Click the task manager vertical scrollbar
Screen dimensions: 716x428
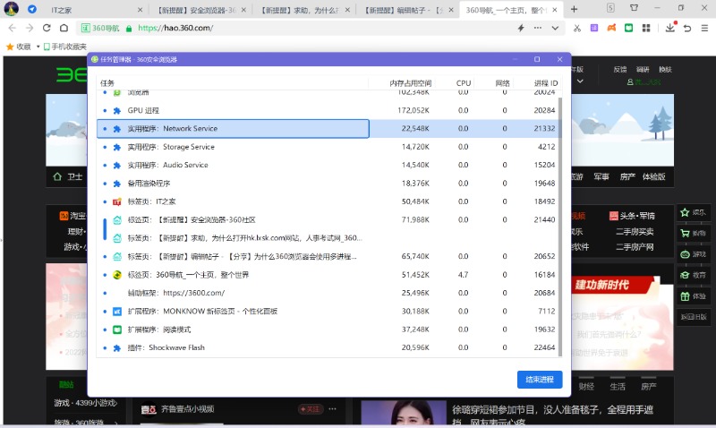pyautogui.click(x=560, y=227)
